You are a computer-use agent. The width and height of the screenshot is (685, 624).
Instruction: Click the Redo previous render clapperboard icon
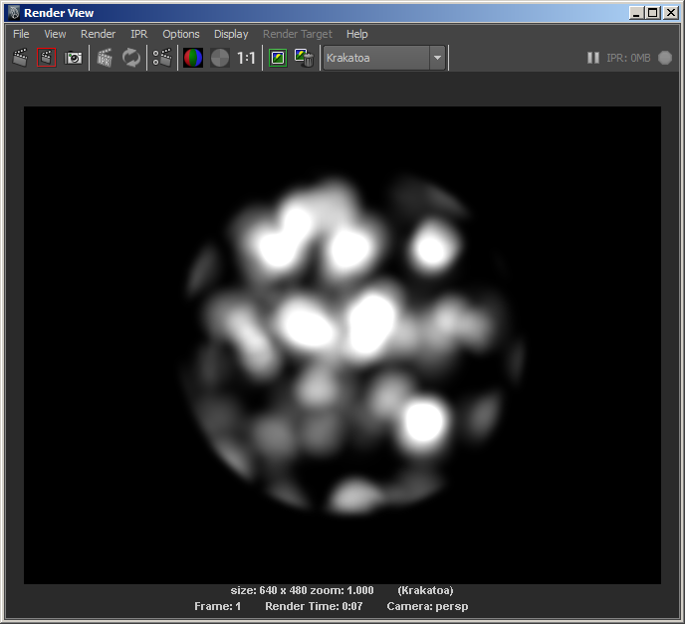click(20, 58)
